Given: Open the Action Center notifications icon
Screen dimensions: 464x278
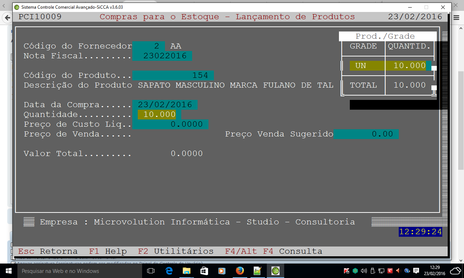Looking at the screenshot, I should click(416, 271).
